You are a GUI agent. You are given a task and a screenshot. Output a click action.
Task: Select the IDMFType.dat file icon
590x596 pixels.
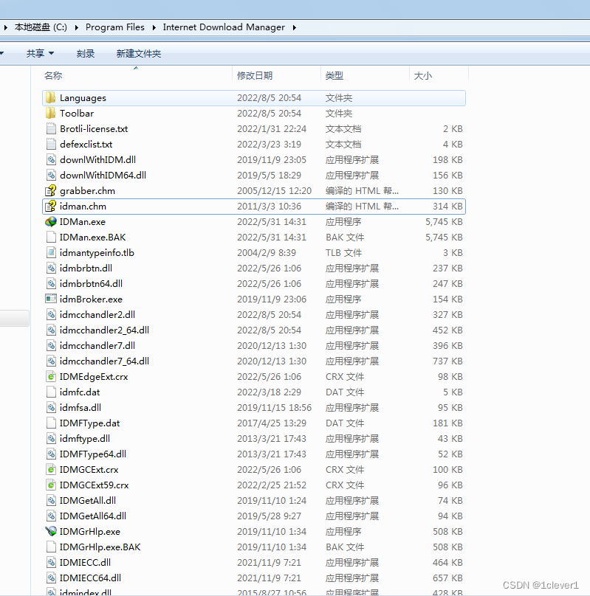[x=51, y=423]
